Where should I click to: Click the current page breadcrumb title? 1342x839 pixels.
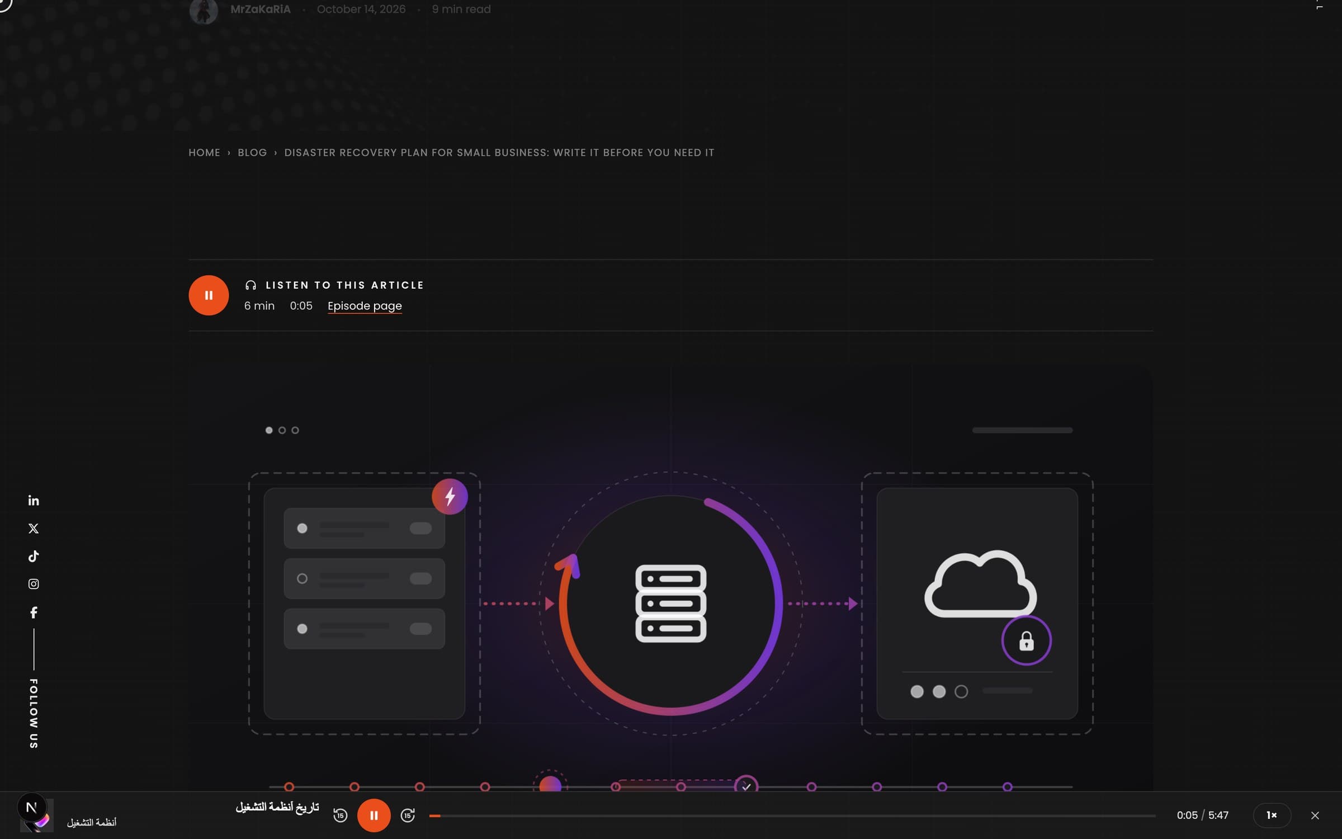[499, 153]
